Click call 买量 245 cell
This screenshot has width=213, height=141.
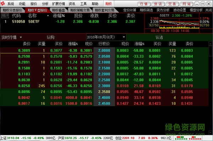[x=42, y=86]
